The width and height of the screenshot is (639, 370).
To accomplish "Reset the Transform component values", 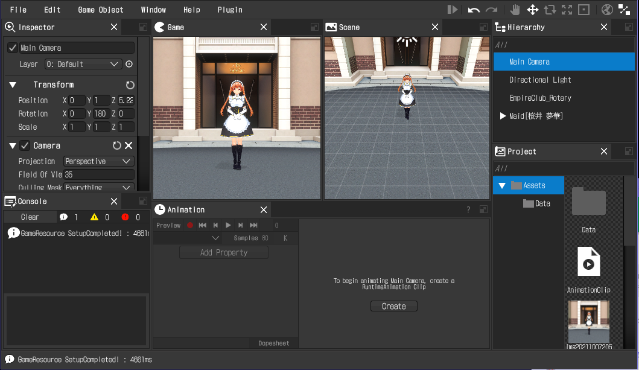I will click(x=130, y=85).
